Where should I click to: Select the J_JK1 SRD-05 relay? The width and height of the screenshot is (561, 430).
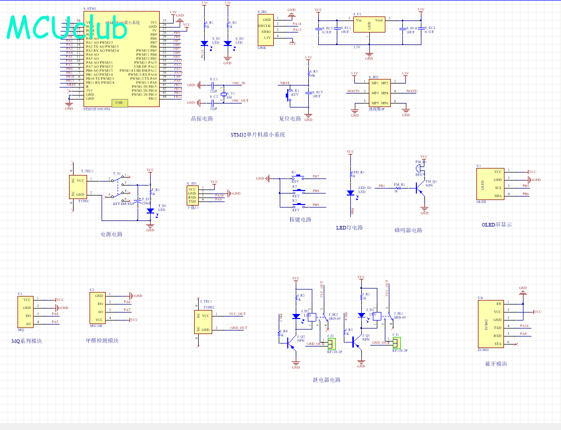pos(383,316)
